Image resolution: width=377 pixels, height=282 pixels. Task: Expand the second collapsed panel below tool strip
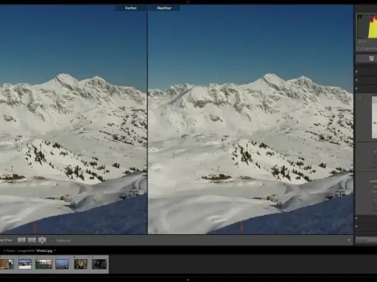(356, 80)
